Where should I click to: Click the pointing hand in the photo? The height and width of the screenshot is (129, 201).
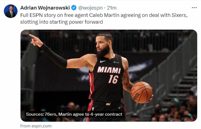pos(36,40)
